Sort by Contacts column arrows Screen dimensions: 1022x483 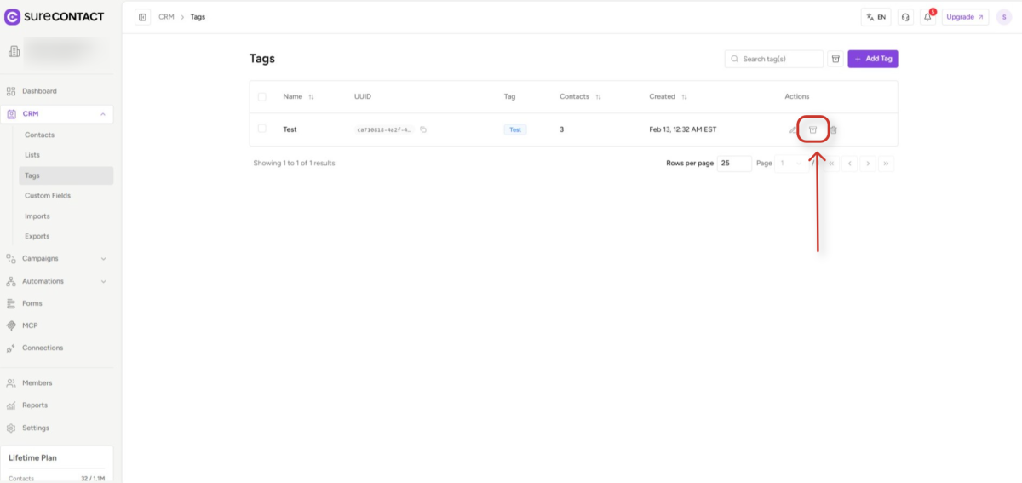[598, 97]
